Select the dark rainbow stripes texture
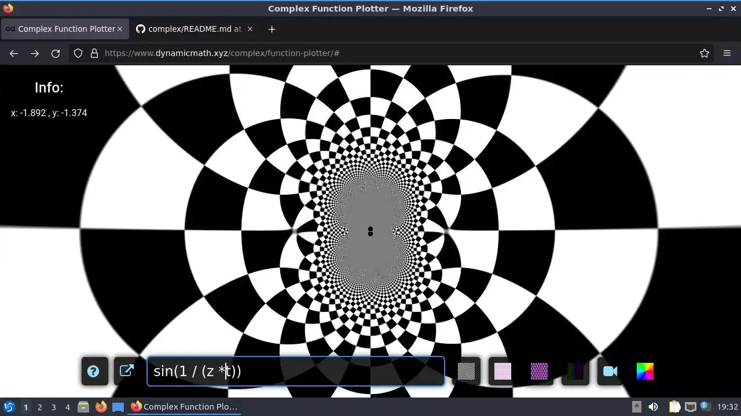Screen dimensions: 741x416 coord(575,371)
